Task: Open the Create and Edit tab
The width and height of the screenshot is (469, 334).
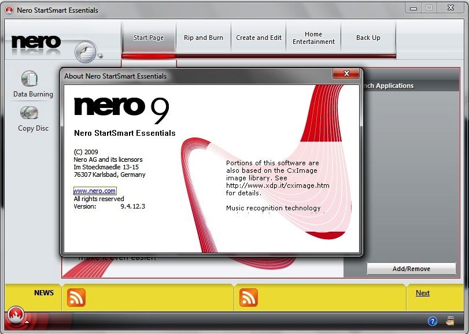Action: (x=258, y=38)
